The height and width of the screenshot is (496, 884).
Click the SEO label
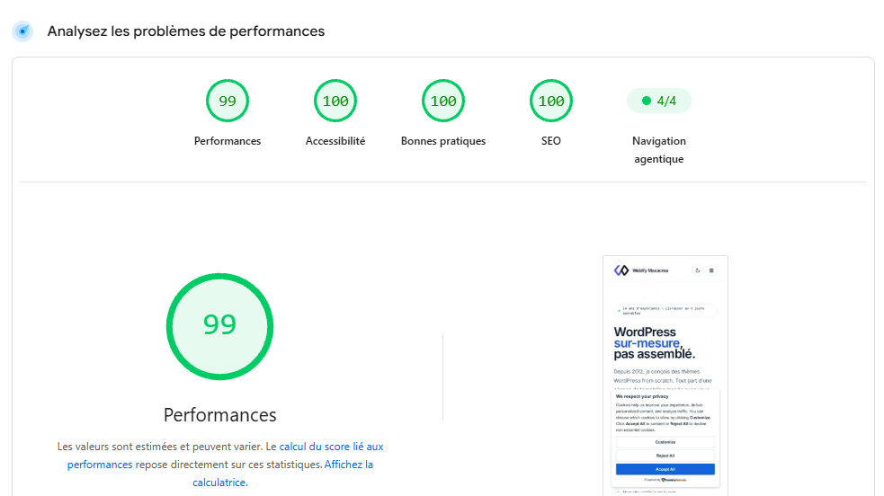click(550, 141)
